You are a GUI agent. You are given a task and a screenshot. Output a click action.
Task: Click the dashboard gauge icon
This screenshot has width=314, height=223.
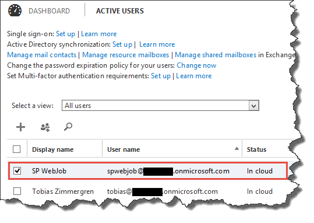pos(15,11)
